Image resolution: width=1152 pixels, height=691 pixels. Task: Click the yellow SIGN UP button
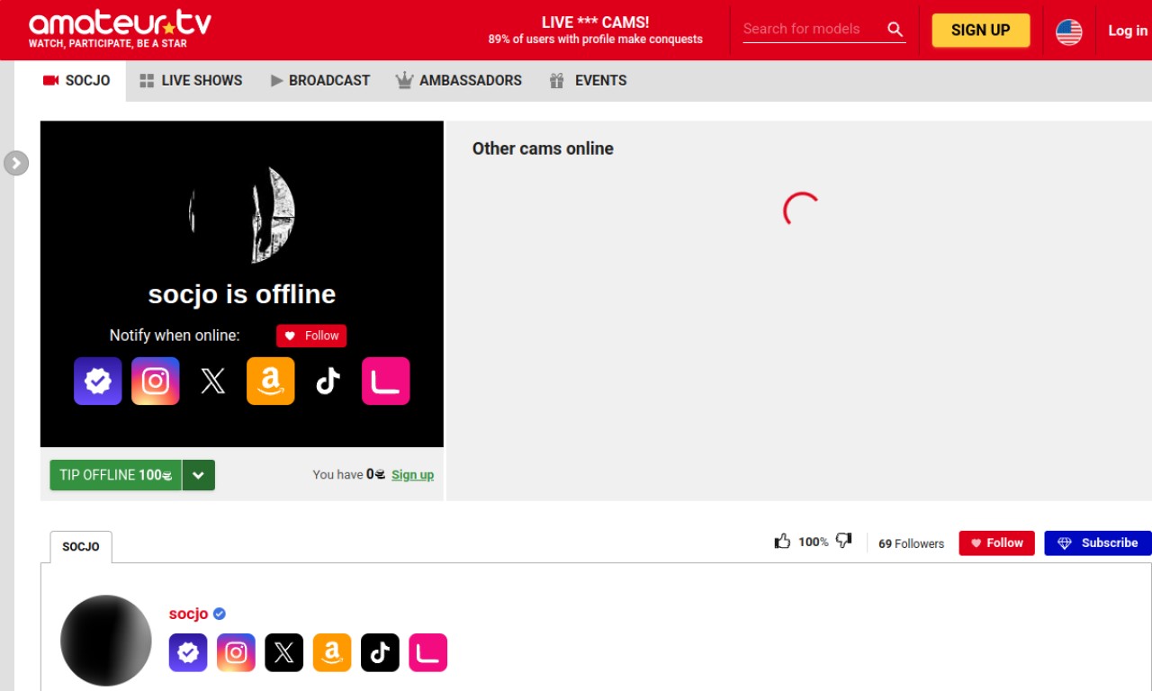tap(980, 30)
